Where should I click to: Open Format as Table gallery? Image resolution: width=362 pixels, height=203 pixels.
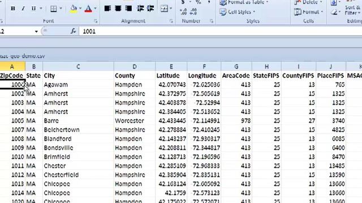coord(244,2)
